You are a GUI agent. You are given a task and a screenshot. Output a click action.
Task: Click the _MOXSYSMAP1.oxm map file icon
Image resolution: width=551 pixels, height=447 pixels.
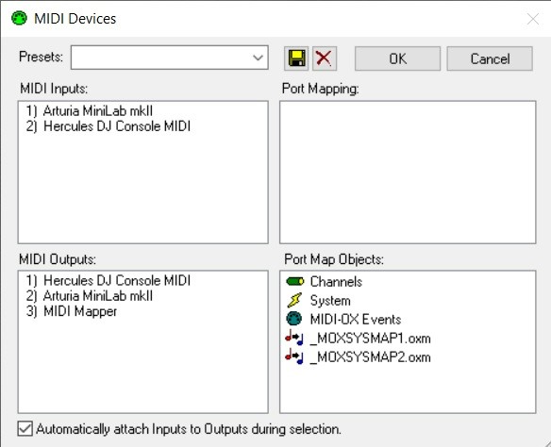pos(293,338)
